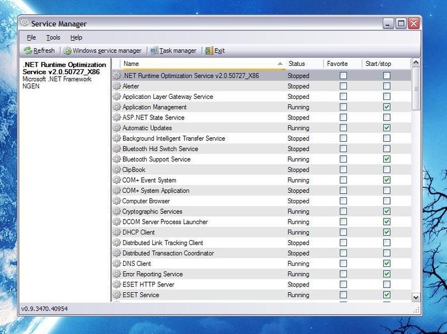Select the gear icon beside DNS Client
The height and width of the screenshot is (334, 447).
pyautogui.click(x=117, y=263)
